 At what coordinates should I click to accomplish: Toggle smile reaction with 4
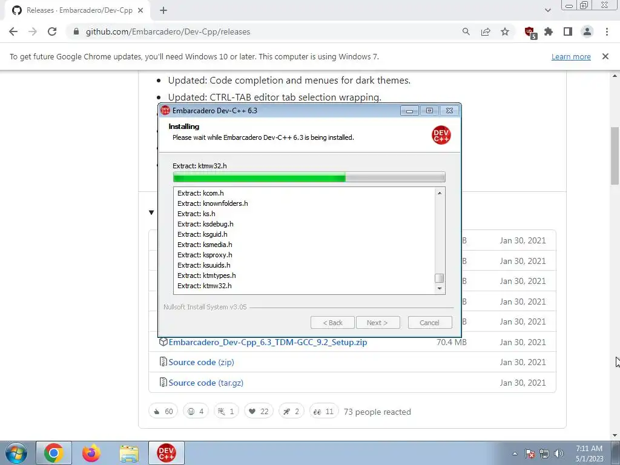(x=196, y=412)
